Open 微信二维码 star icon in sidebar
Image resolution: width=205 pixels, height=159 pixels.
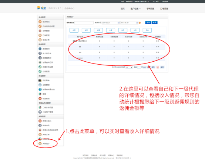click(40, 121)
